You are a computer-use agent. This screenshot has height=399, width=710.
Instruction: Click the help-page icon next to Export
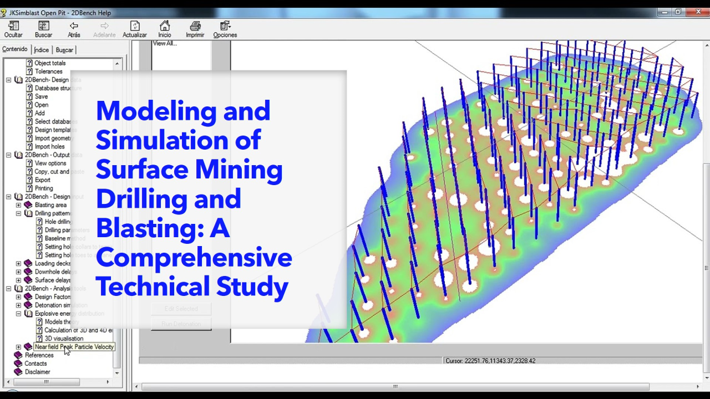coord(29,180)
